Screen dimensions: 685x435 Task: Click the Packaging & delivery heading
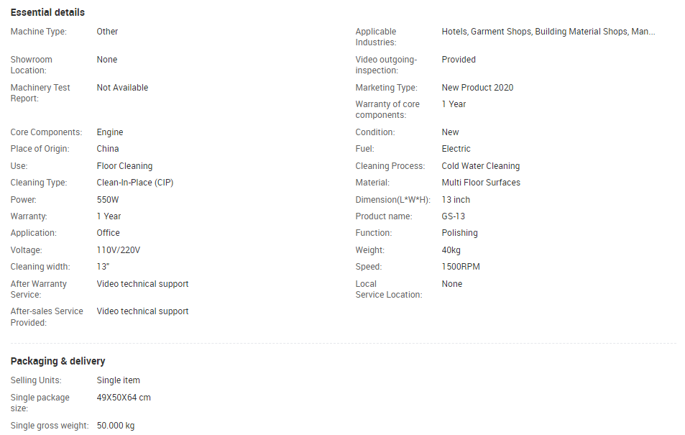(58, 361)
